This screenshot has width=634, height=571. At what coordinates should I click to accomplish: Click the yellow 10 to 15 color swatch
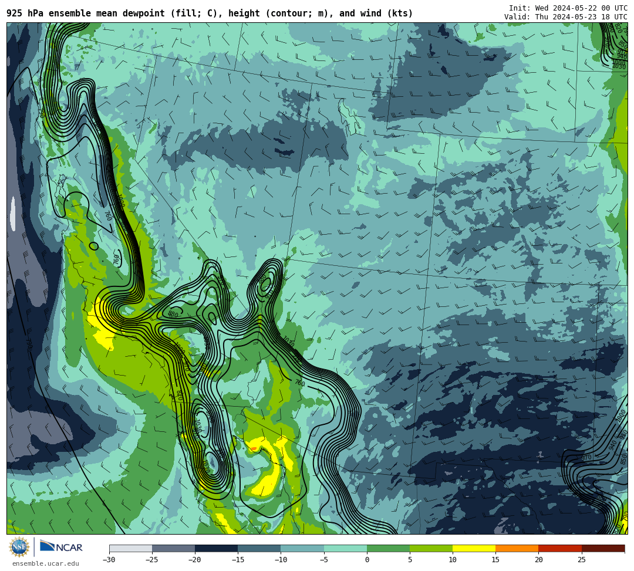coord(474,548)
